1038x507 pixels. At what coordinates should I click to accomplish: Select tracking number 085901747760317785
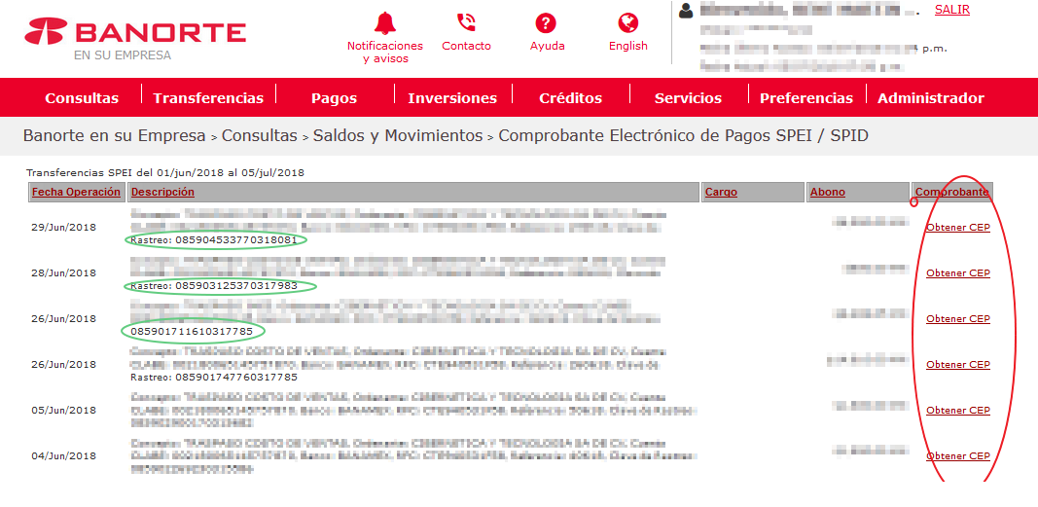point(236,378)
